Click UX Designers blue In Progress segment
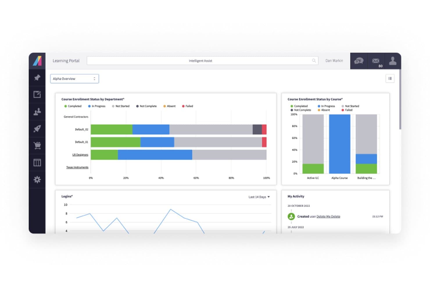This screenshot has height=287, width=430. [x=155, y=155]
